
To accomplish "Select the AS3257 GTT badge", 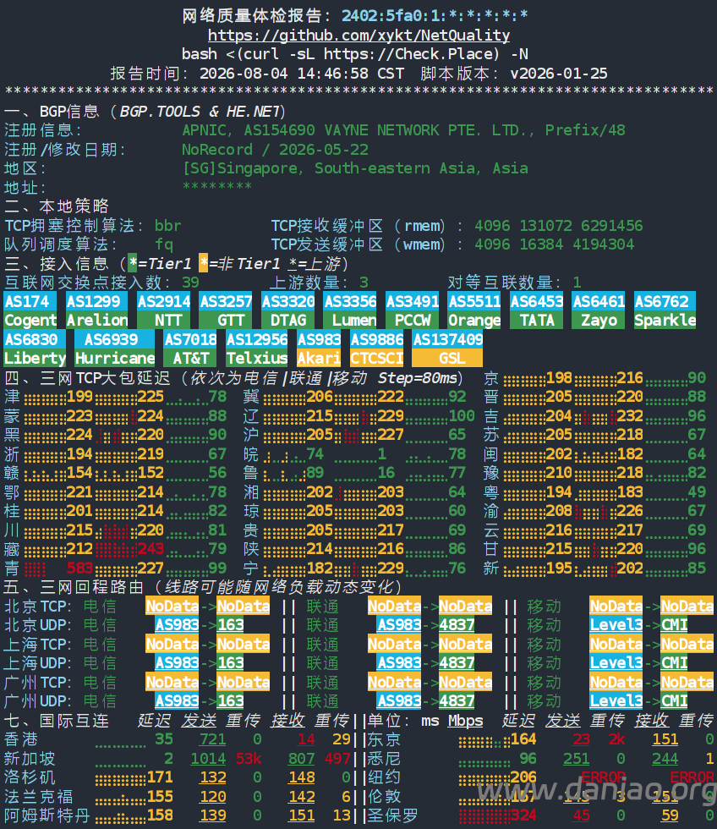I will click(226, 310).
